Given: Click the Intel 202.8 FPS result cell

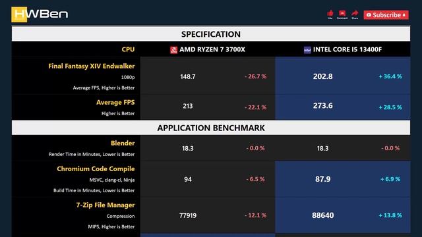Looking at the screenshot, I should (x=322, y=76).
